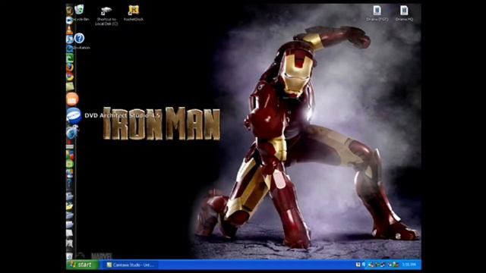Launch VLC media player cone in dock

click(69, 30)
